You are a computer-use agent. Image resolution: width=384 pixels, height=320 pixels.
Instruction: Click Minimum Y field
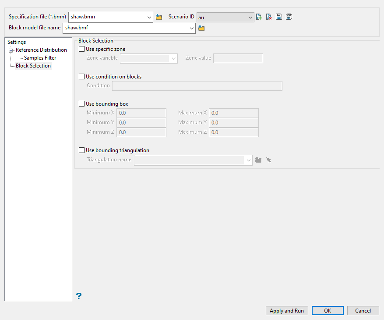click(141, 123)
